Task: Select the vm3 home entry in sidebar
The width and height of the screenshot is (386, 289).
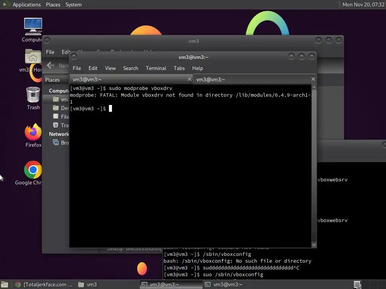Action: [x=61, y=99]
